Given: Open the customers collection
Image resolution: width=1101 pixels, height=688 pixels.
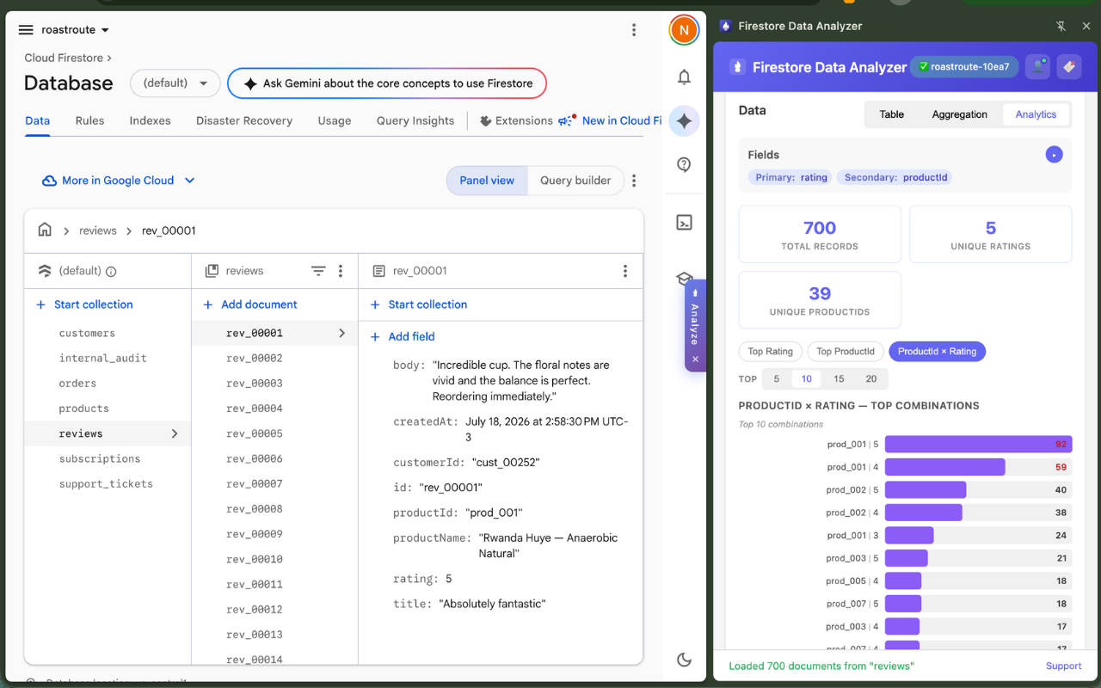Looking at the screenshot, I should (x=87, y=333).
